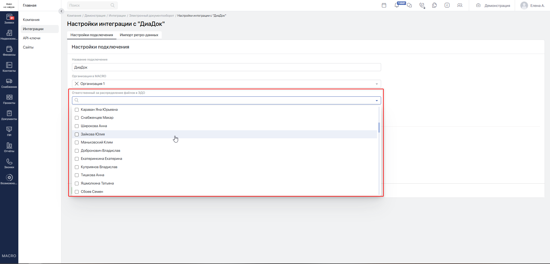
Task: Follow the Электронный документооборот breadcrumb link
Action: click(151, 15)
